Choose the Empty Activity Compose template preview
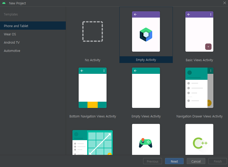Image resolution: width=228 pixels, height=167 pixels. point(146,31)
